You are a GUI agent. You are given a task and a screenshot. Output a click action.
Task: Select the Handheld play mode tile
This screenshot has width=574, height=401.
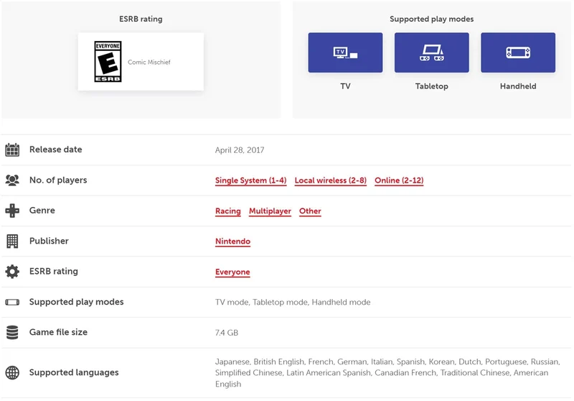click(x=518, y=52)
